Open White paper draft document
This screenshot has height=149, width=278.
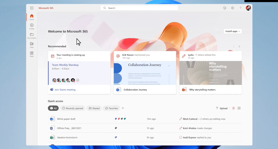pyautogui.click(x=66, y=119)
